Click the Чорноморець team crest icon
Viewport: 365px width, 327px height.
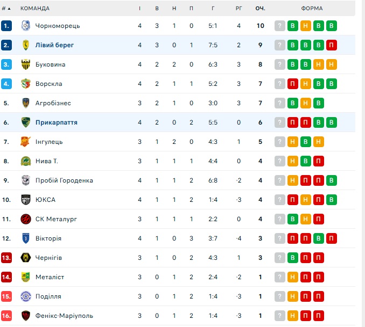tap(26, 26)
